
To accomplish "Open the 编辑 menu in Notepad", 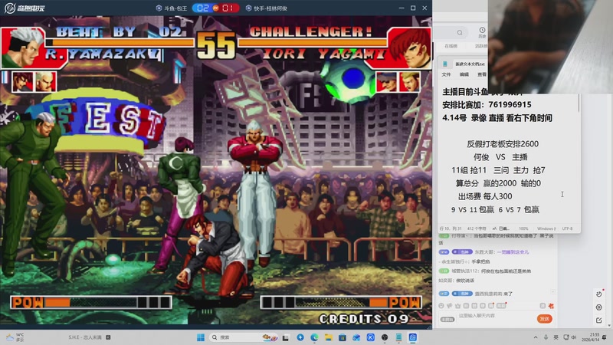I will (464, 74).
